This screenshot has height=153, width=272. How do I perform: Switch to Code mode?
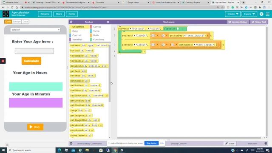8,22
